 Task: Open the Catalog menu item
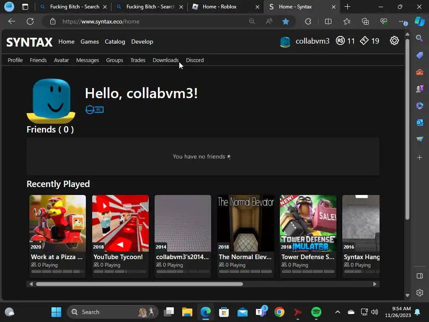coord(115,42)
